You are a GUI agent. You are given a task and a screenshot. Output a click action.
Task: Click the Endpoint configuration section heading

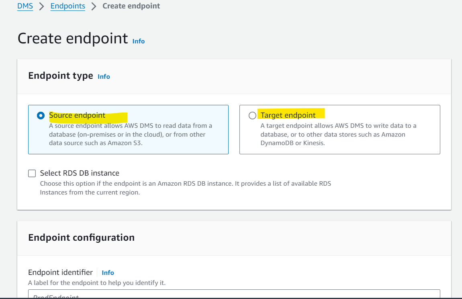point(81,238)
